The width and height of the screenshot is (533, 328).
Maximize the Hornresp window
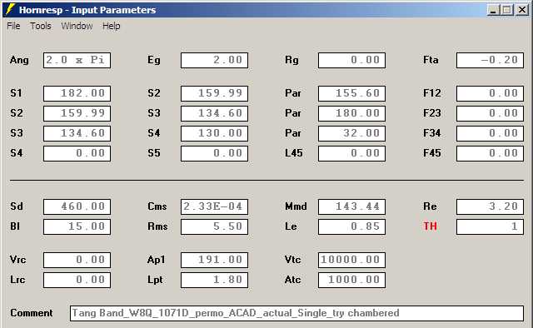pos(506,10)
